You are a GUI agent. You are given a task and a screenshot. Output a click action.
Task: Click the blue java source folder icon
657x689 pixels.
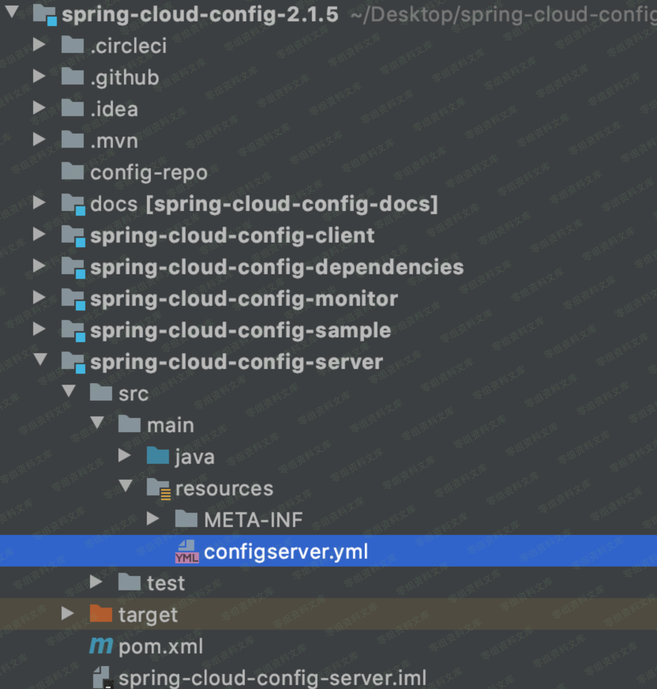pos(158,456)
